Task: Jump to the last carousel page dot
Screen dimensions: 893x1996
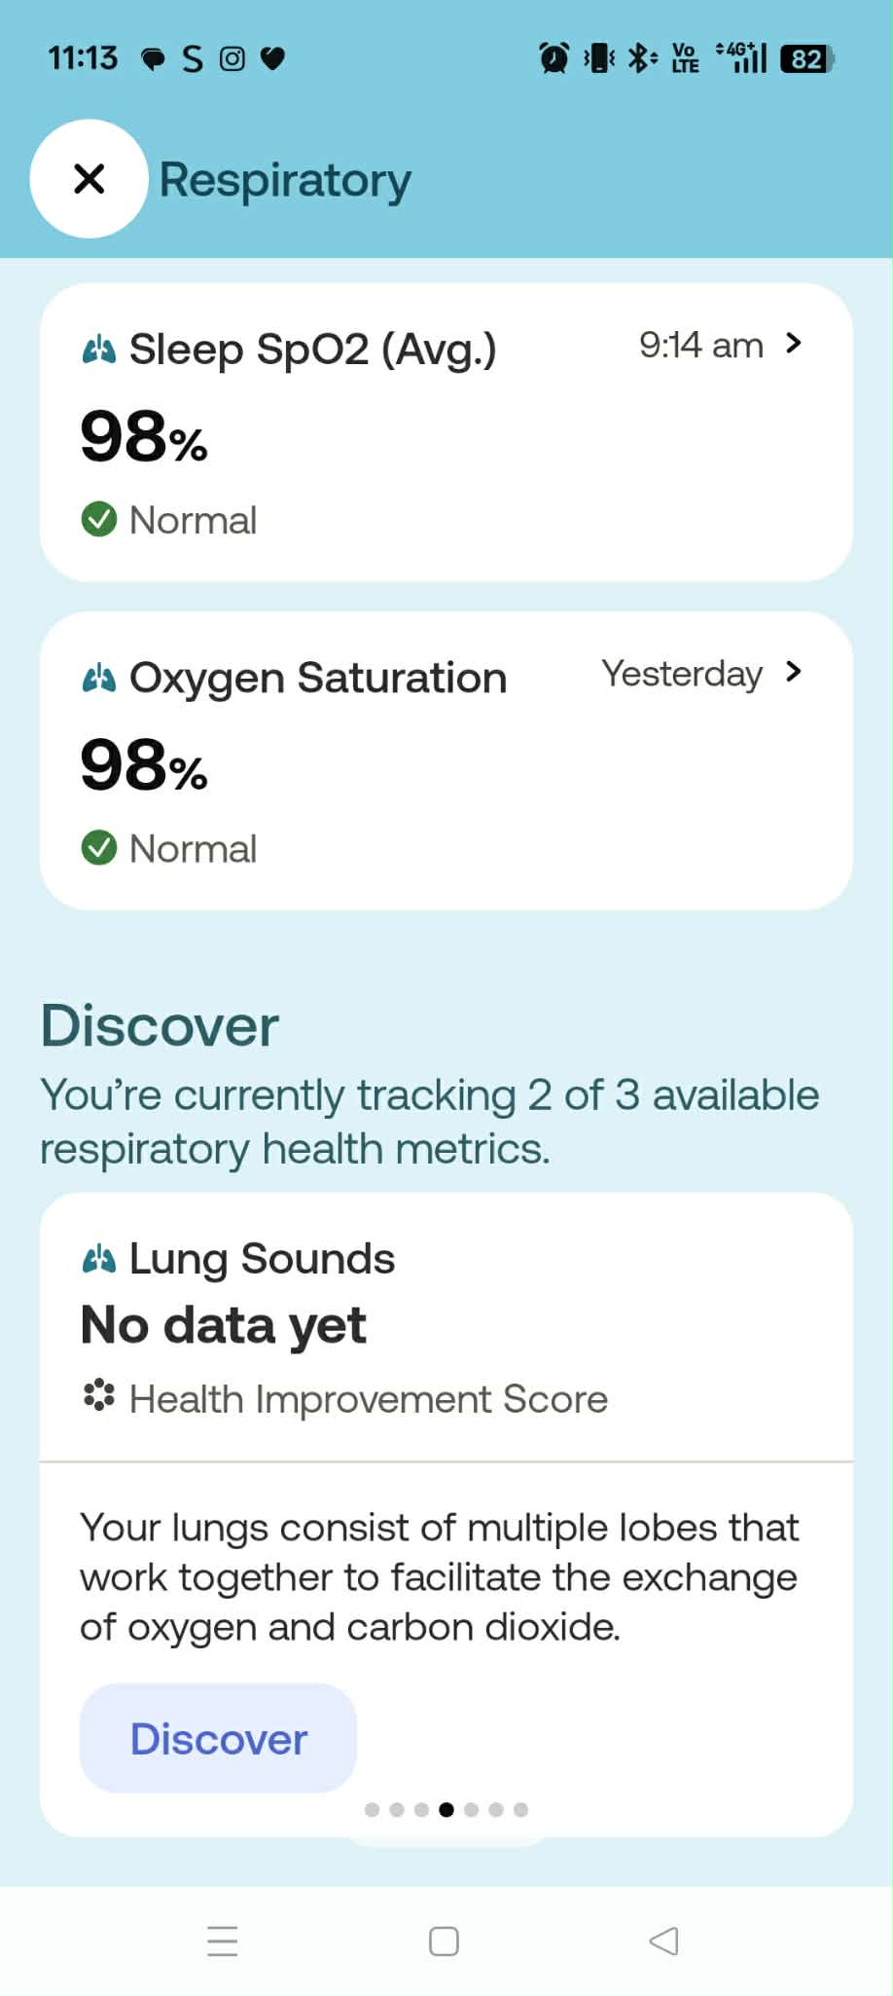Action: click(521, 1809)
